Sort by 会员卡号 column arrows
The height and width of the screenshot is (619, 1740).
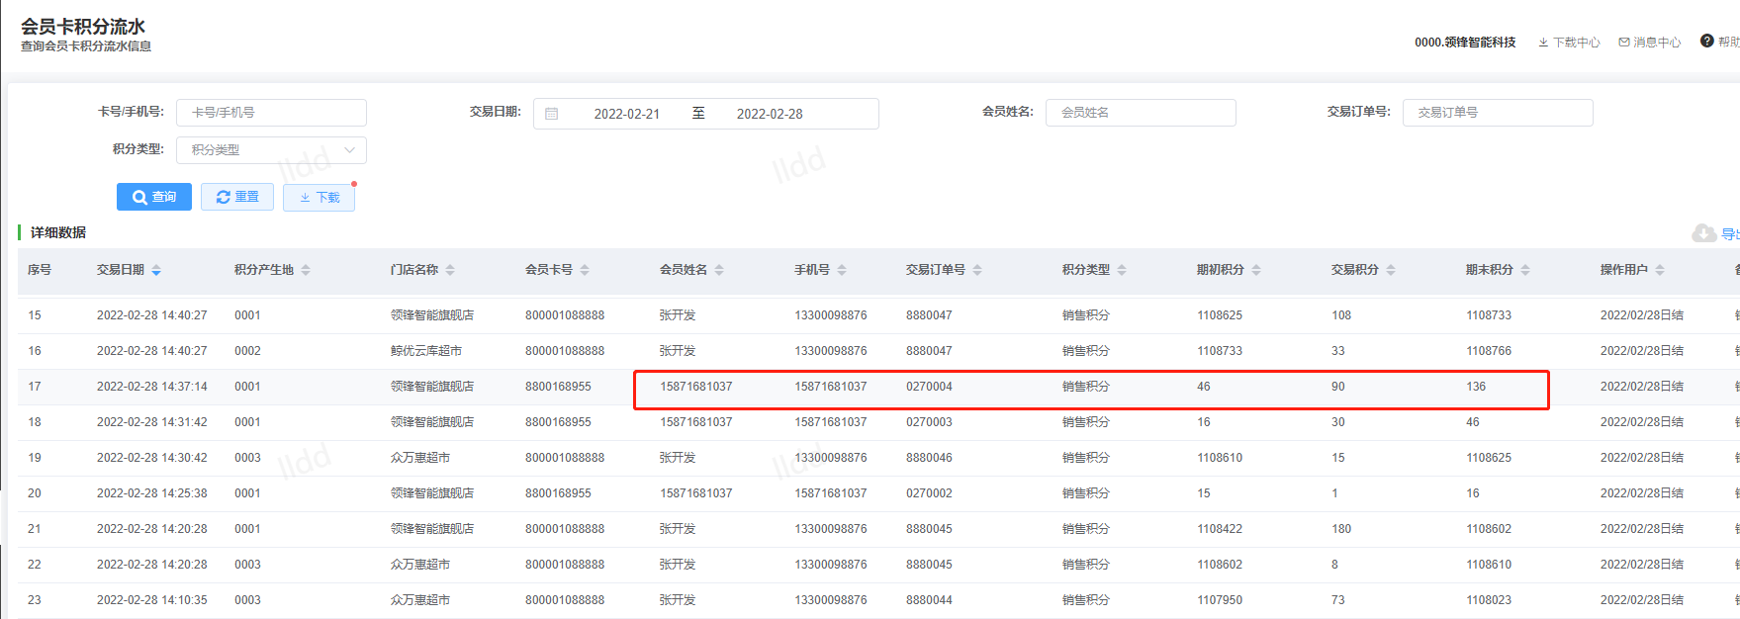point(585,270)
